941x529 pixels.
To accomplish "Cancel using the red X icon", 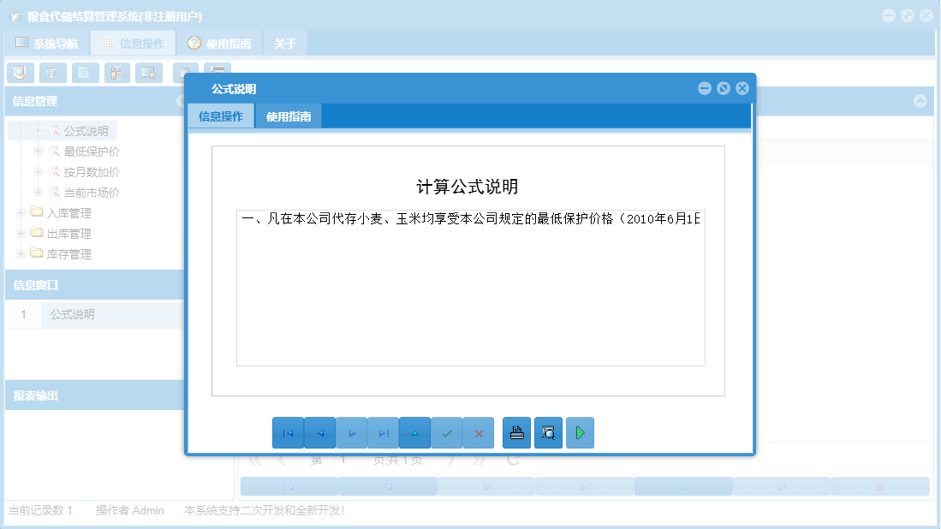I will [479, 432].
